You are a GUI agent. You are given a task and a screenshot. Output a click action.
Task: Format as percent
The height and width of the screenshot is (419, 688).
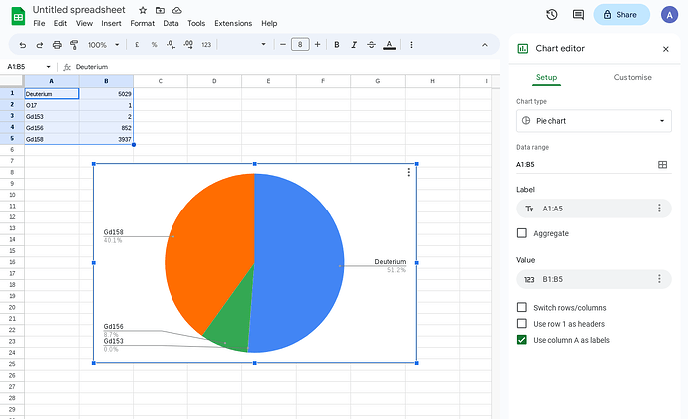tap(154, 44)
